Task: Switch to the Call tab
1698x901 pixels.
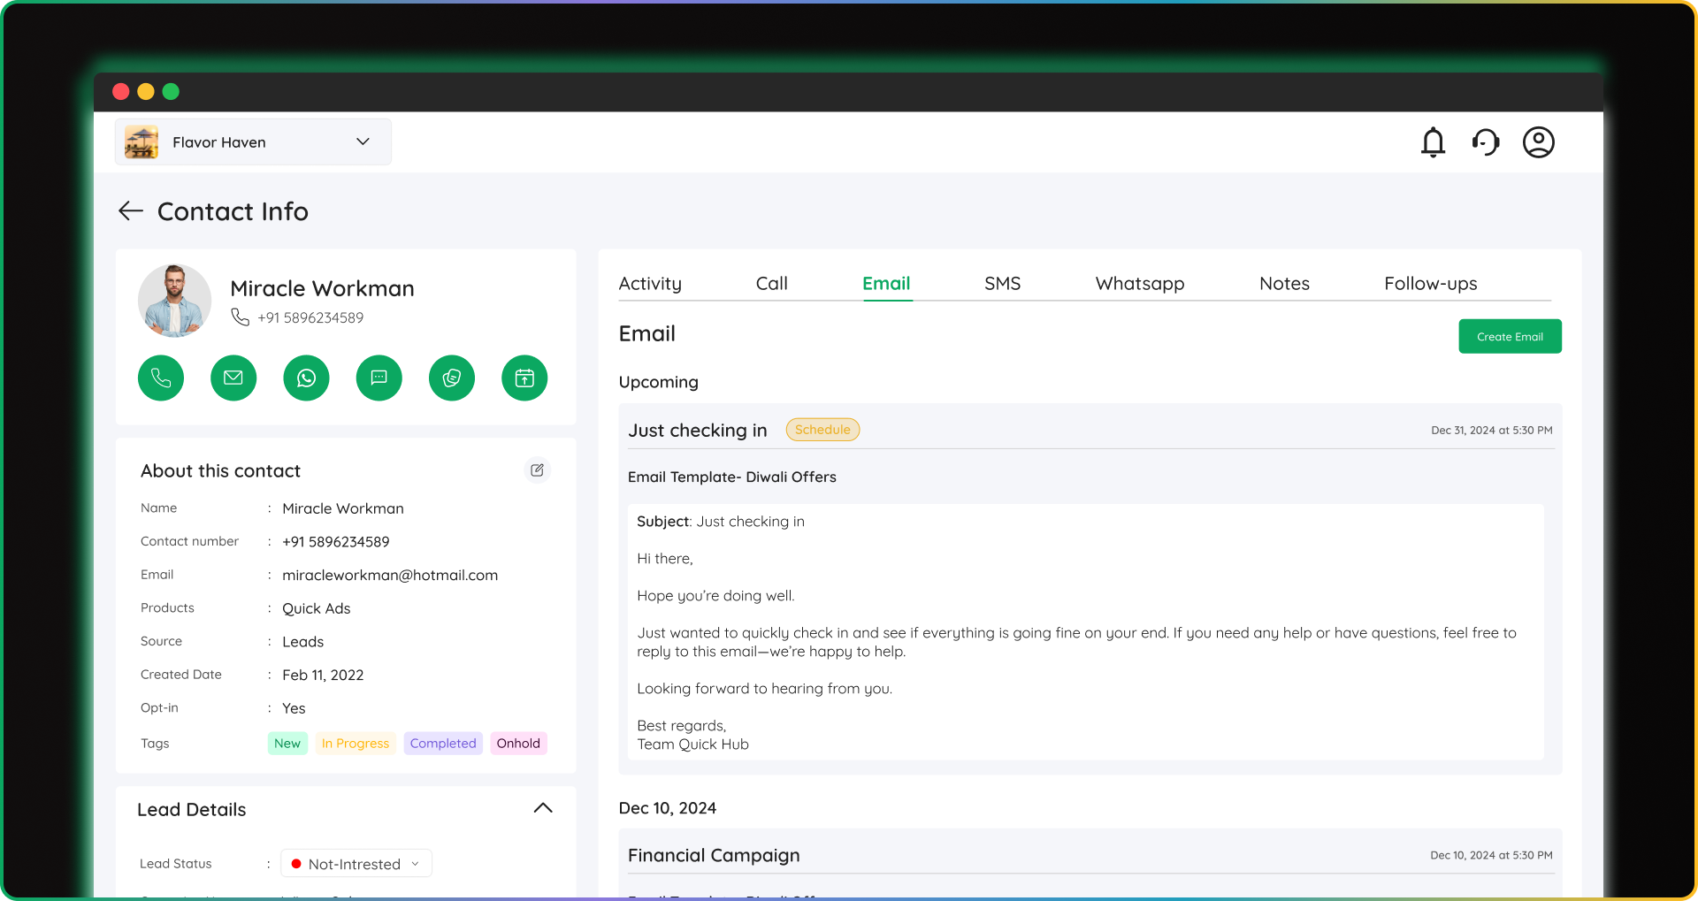Action: tap(772, 284)
